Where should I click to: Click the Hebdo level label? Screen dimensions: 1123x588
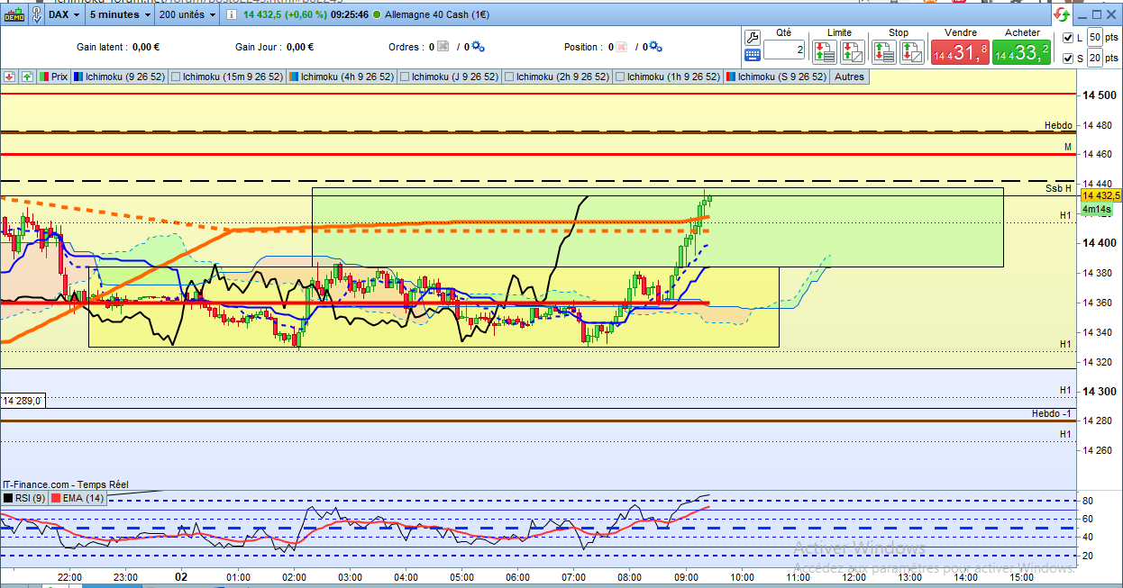[x=1058, y=126]
